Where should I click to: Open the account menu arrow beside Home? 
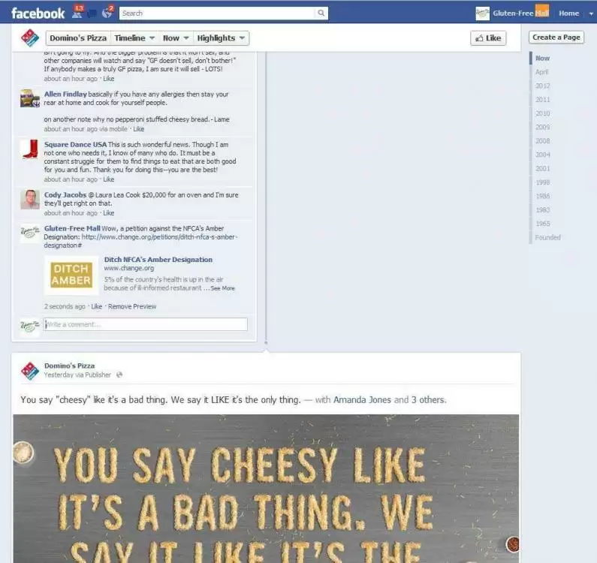coord(591,14)
